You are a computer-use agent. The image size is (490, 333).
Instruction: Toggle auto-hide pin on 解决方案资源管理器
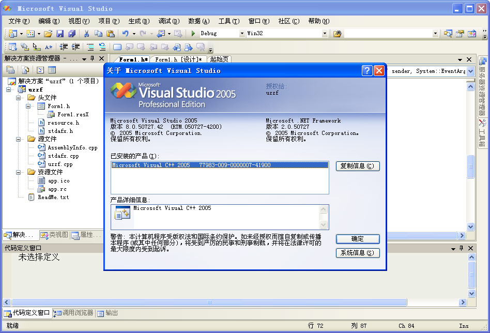[92, 58]
